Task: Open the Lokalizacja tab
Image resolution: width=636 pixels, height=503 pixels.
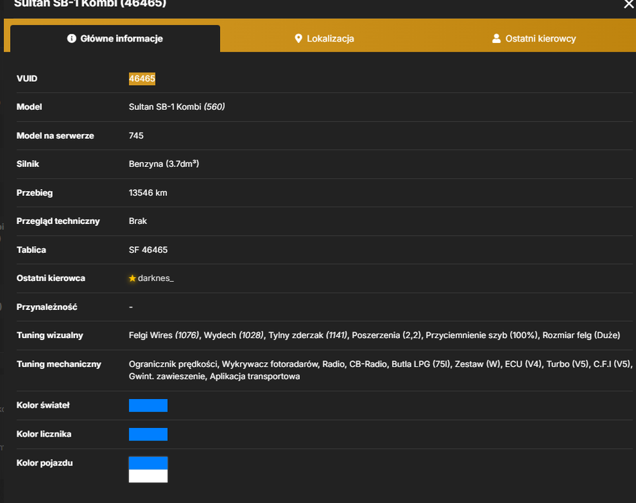Action: 324,38
